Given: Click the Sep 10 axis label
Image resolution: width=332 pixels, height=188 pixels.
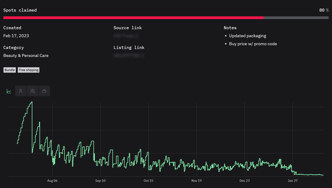Looking at the screenshot, I should tap(101, 180).
